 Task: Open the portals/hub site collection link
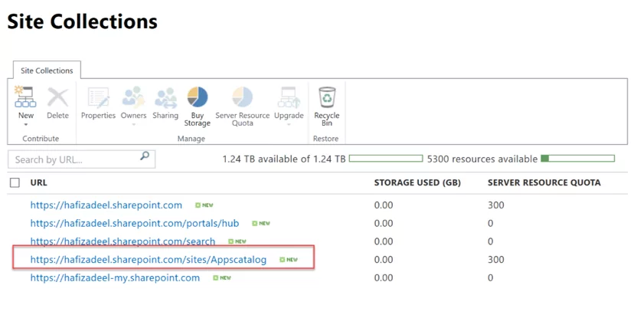coord(135,223)
